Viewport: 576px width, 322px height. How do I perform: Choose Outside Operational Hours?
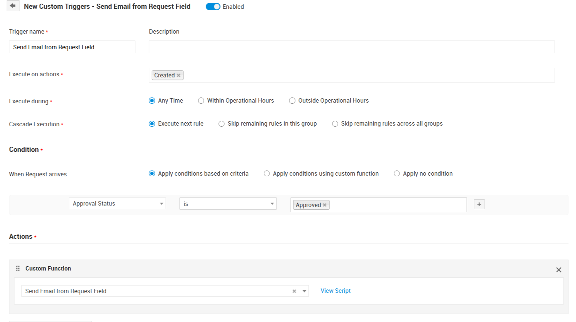pyautogui.click(x=292, y=101)
